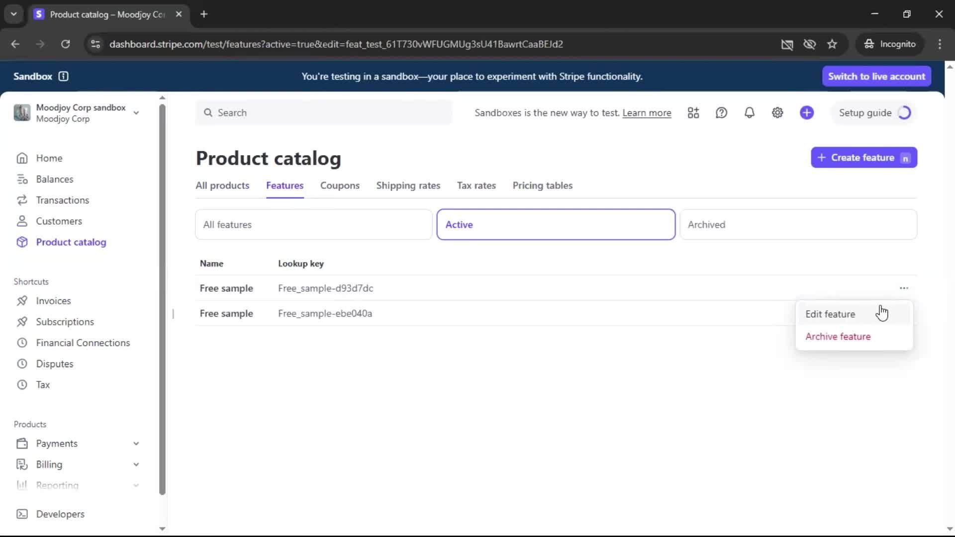Click the page scrollbar down arrow
The image size is (955, 537).
pos(949,529)
